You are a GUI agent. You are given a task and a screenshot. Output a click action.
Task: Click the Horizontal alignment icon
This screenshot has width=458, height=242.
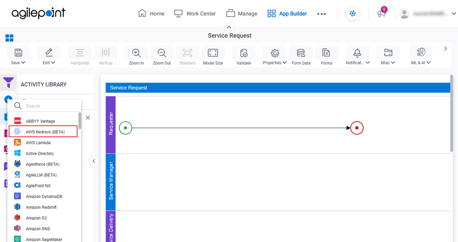80,53
